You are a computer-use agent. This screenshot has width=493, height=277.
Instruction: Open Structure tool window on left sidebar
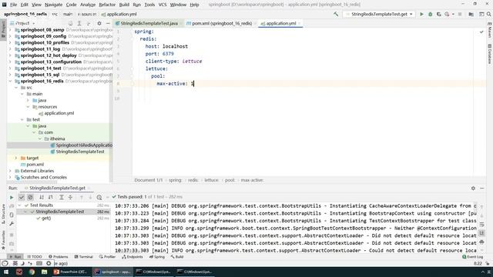coord(3,214)
